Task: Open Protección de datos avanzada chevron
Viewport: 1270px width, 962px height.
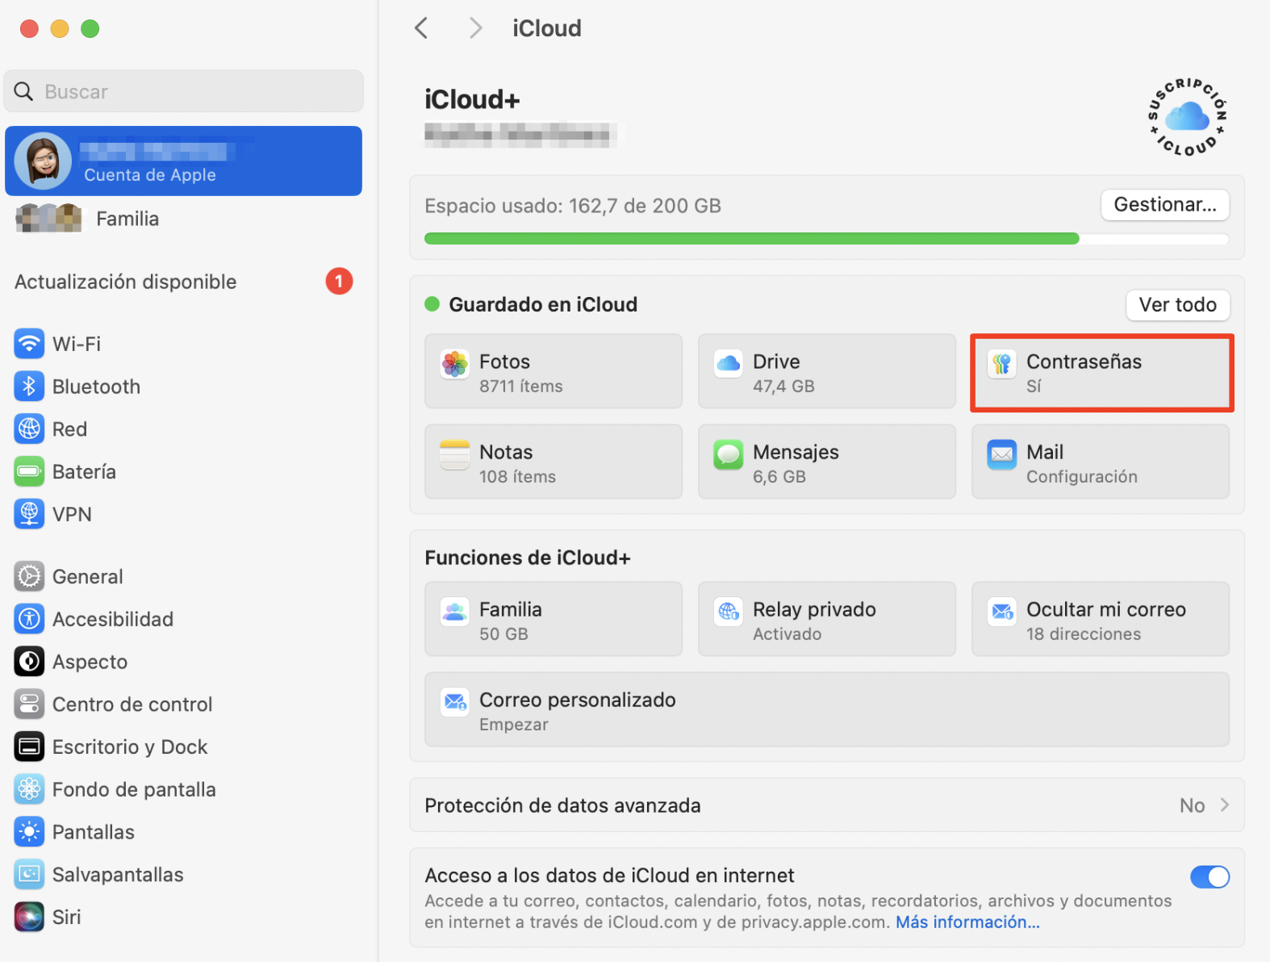Action: click(1225, 805)
